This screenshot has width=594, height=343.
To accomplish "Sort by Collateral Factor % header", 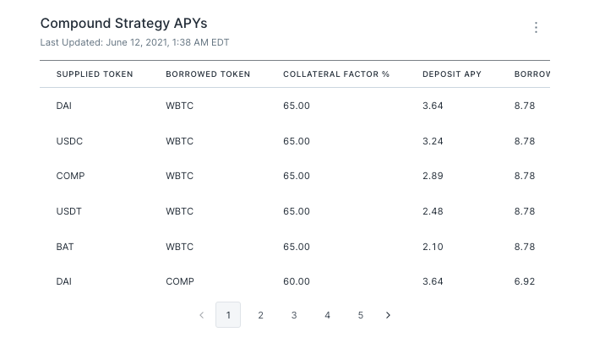I will [336, 74].
